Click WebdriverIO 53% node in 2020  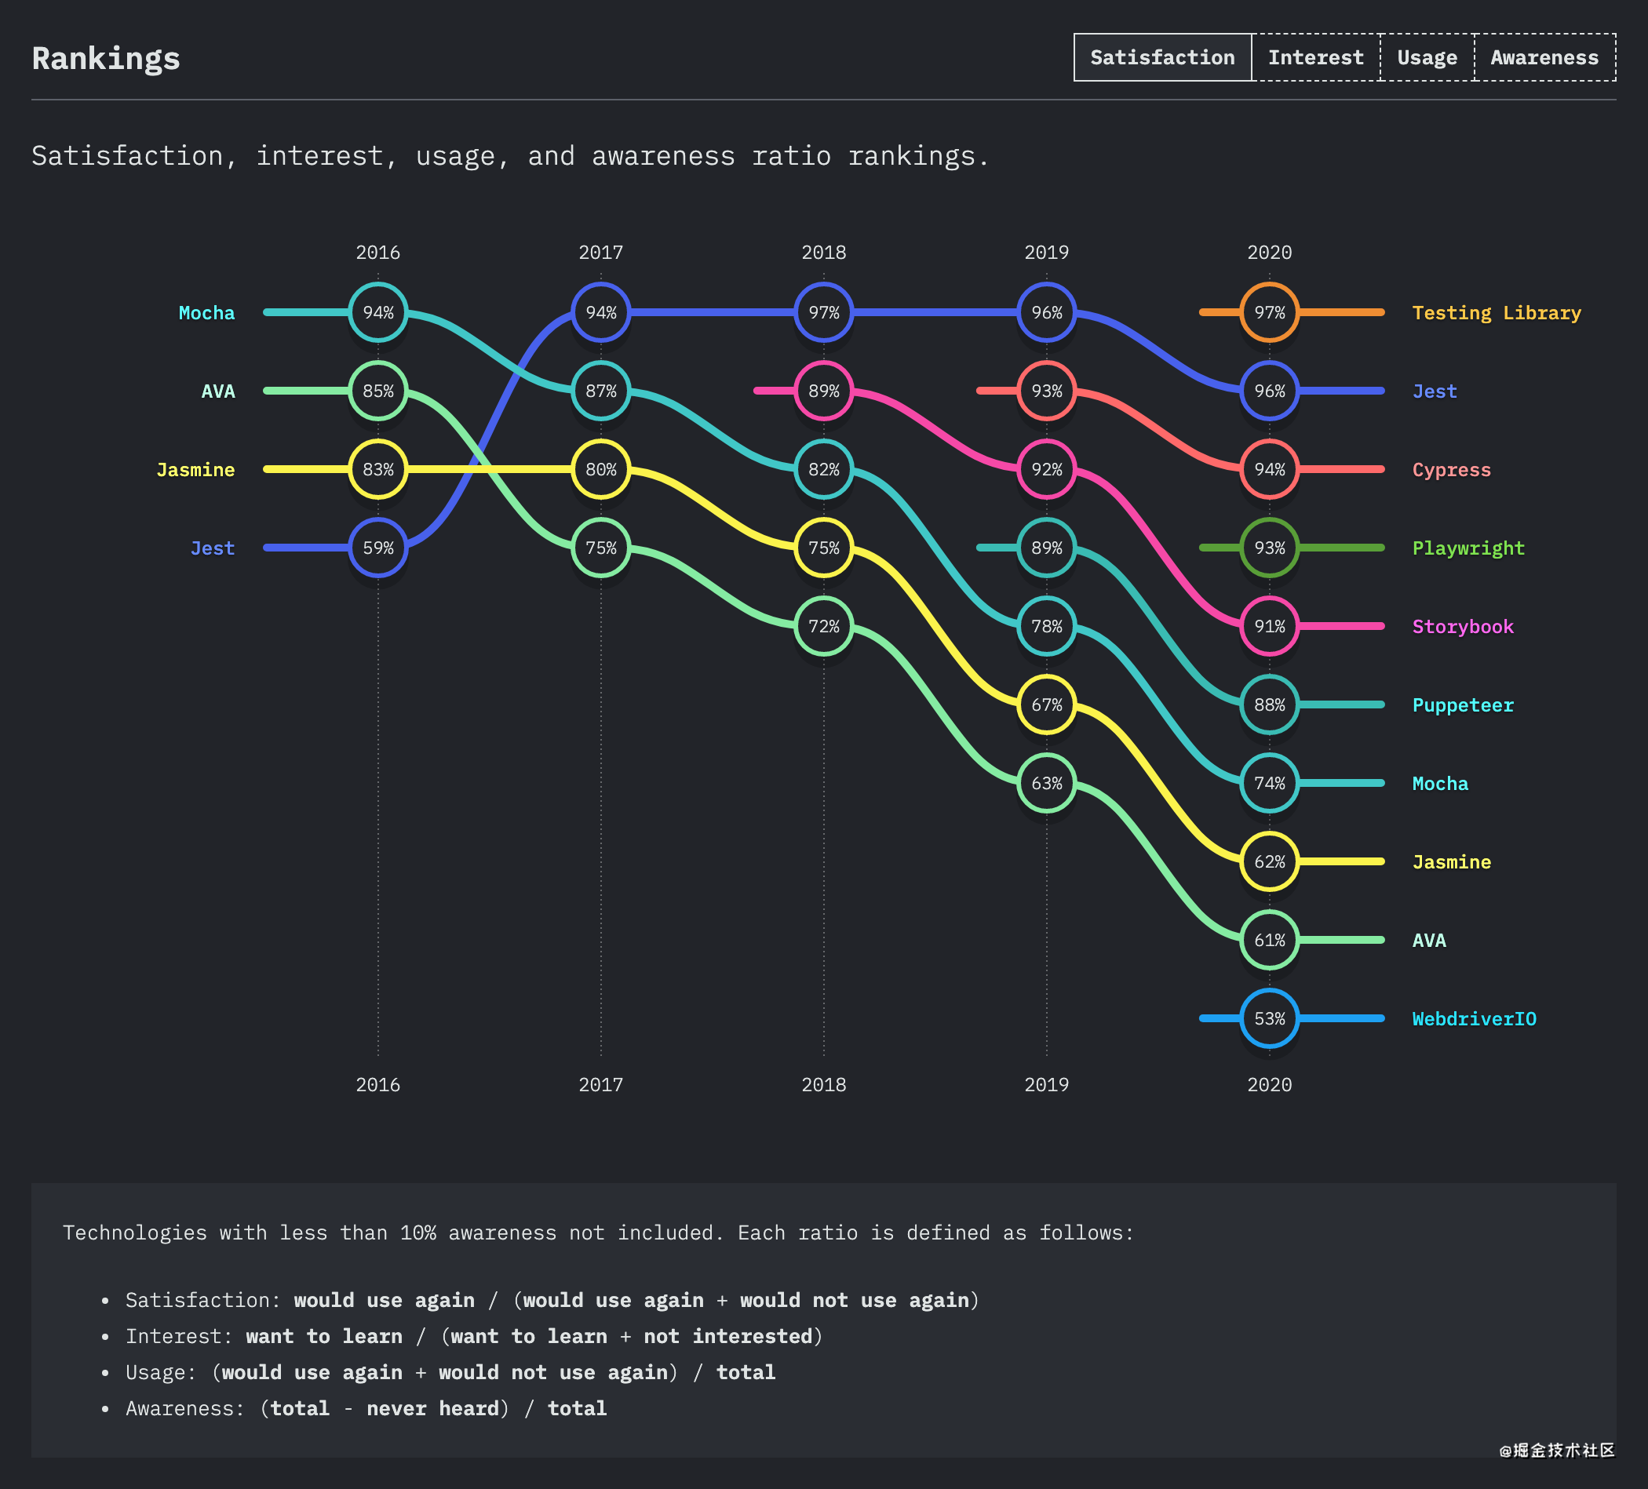[x=1270, y=1018]
